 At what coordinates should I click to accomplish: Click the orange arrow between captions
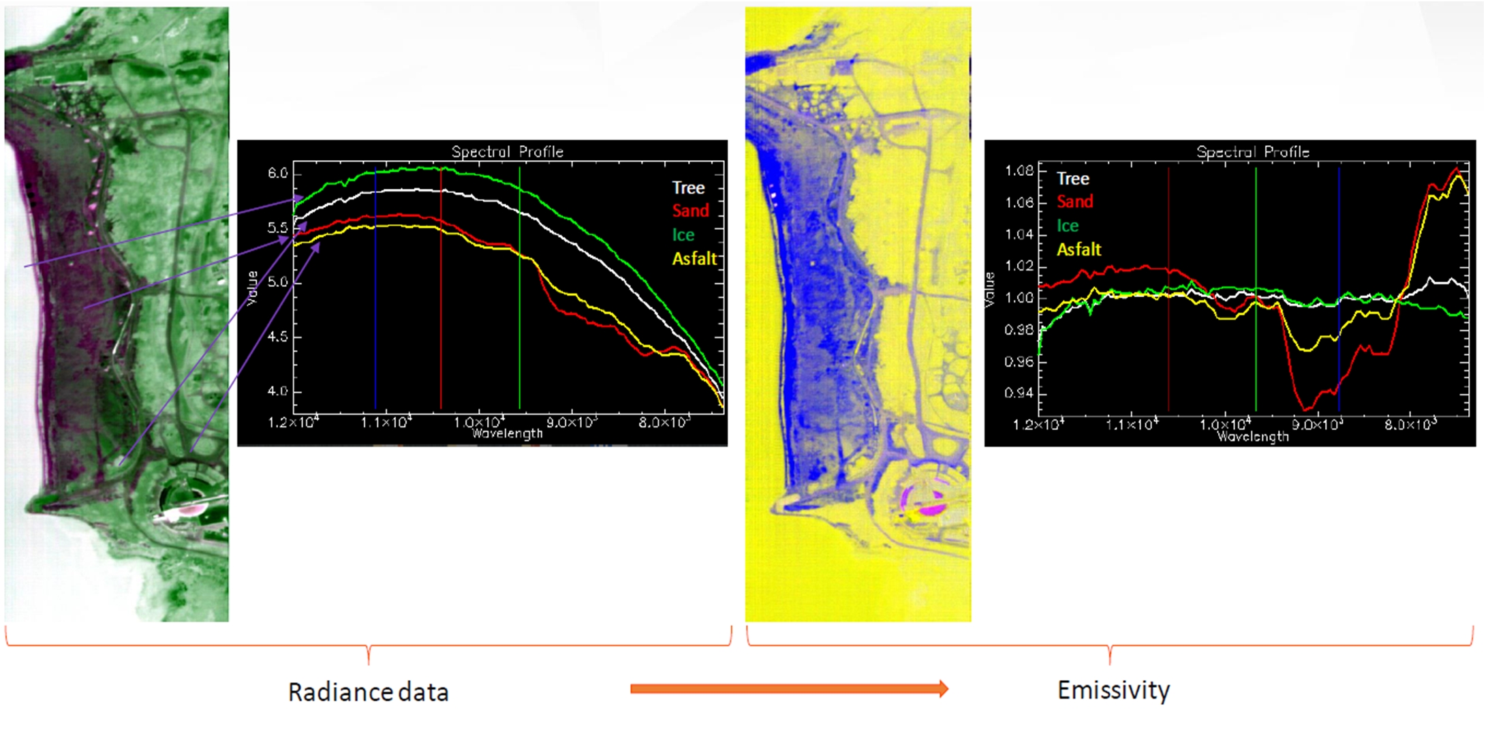point(788,689)
